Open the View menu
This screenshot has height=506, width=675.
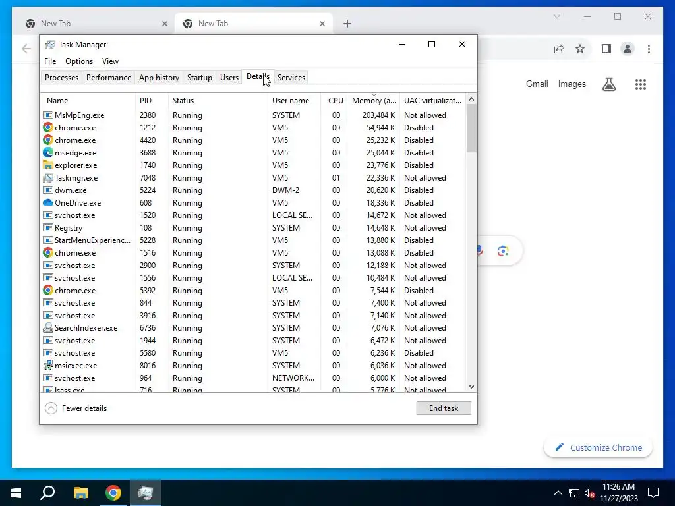coord(110,61)
